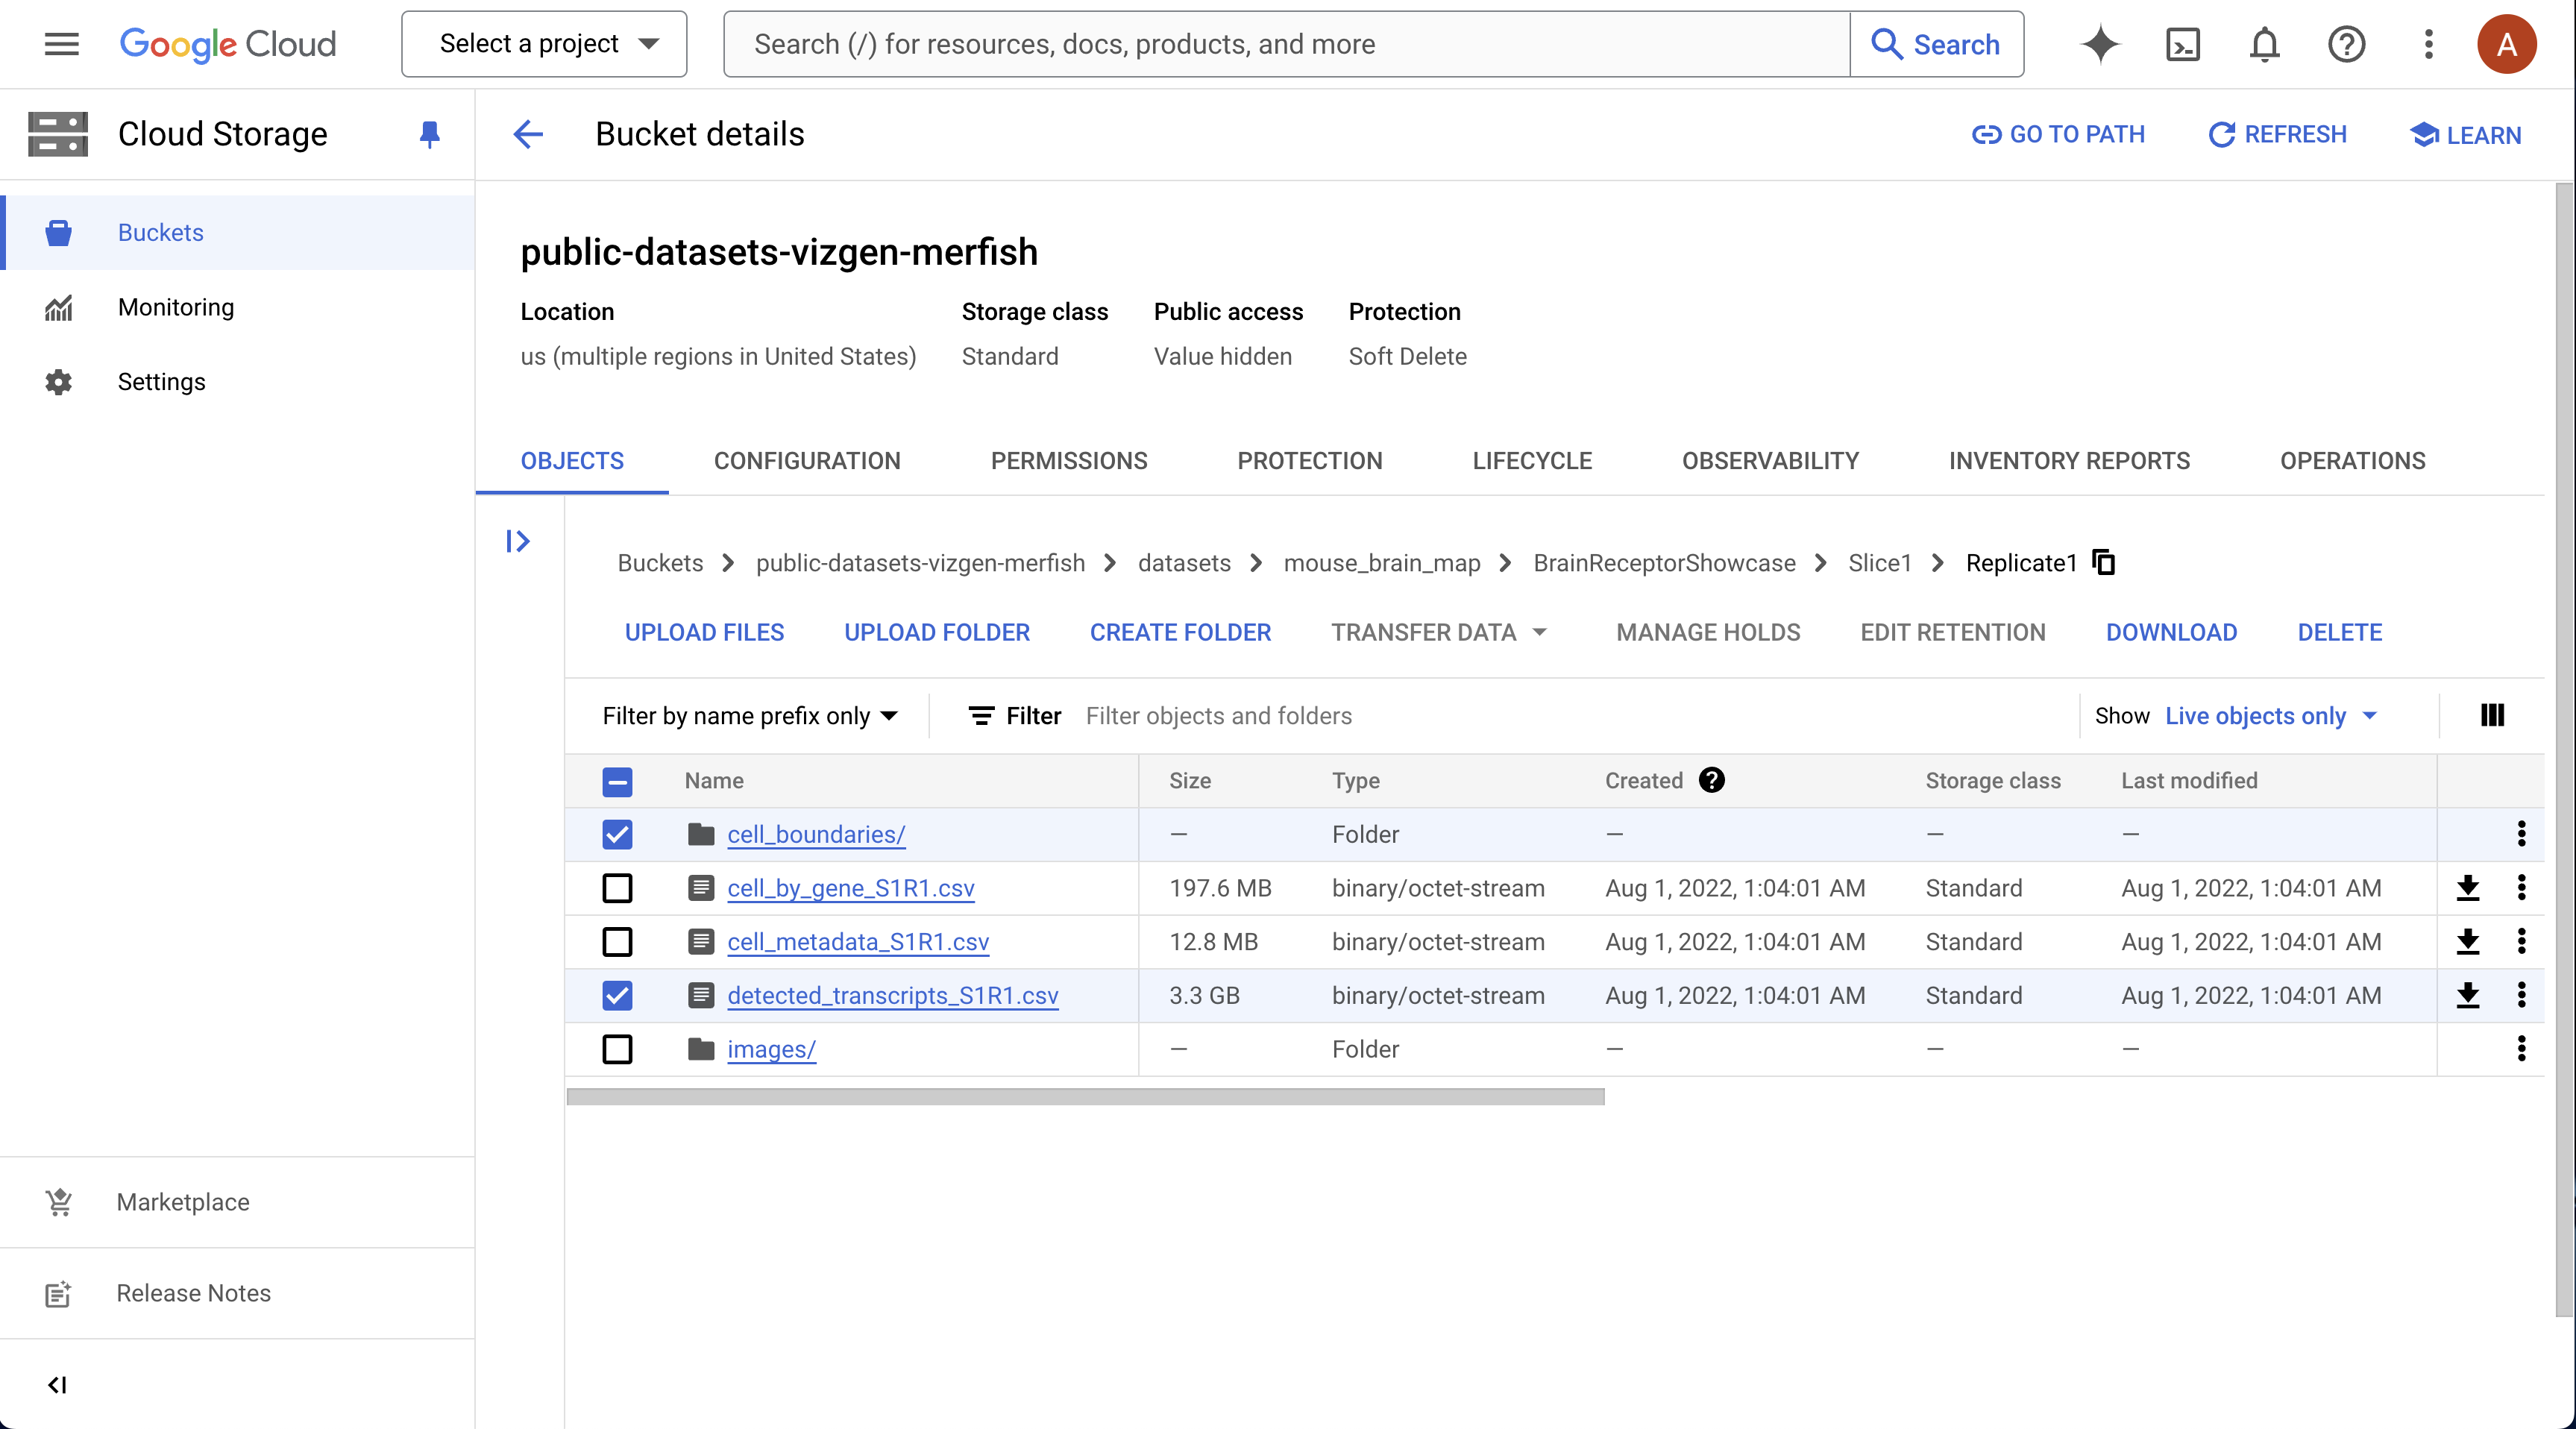Screen dimensions: 2576x1429
Task: Open more actions for cell_by_gene_S1R1.csv
Action: click(2521, 888)
